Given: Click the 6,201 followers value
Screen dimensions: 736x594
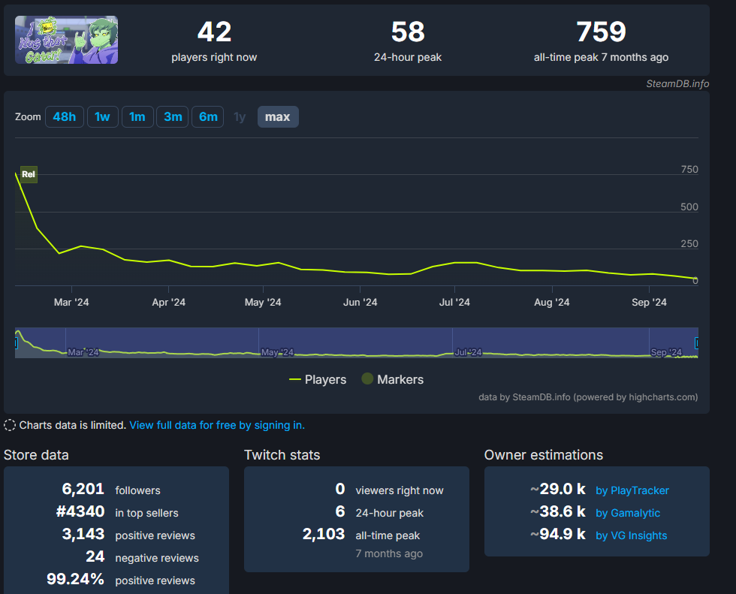Looking at the screenshot, I should 83,489.
